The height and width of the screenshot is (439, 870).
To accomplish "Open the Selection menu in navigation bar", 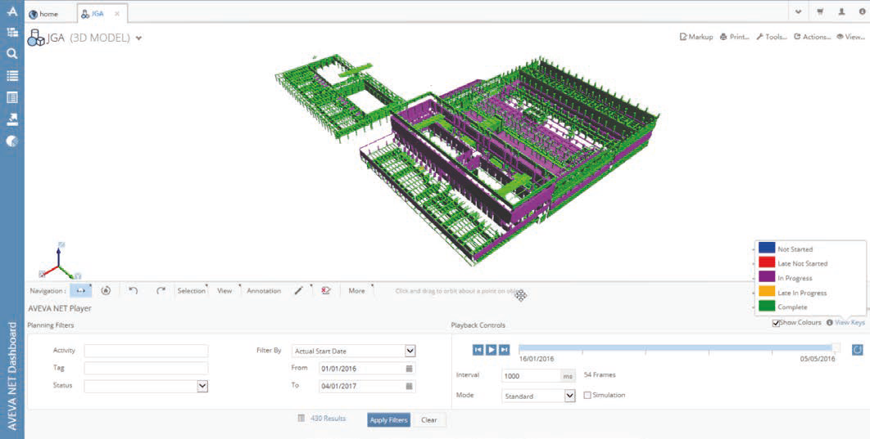I will [191, 290].
